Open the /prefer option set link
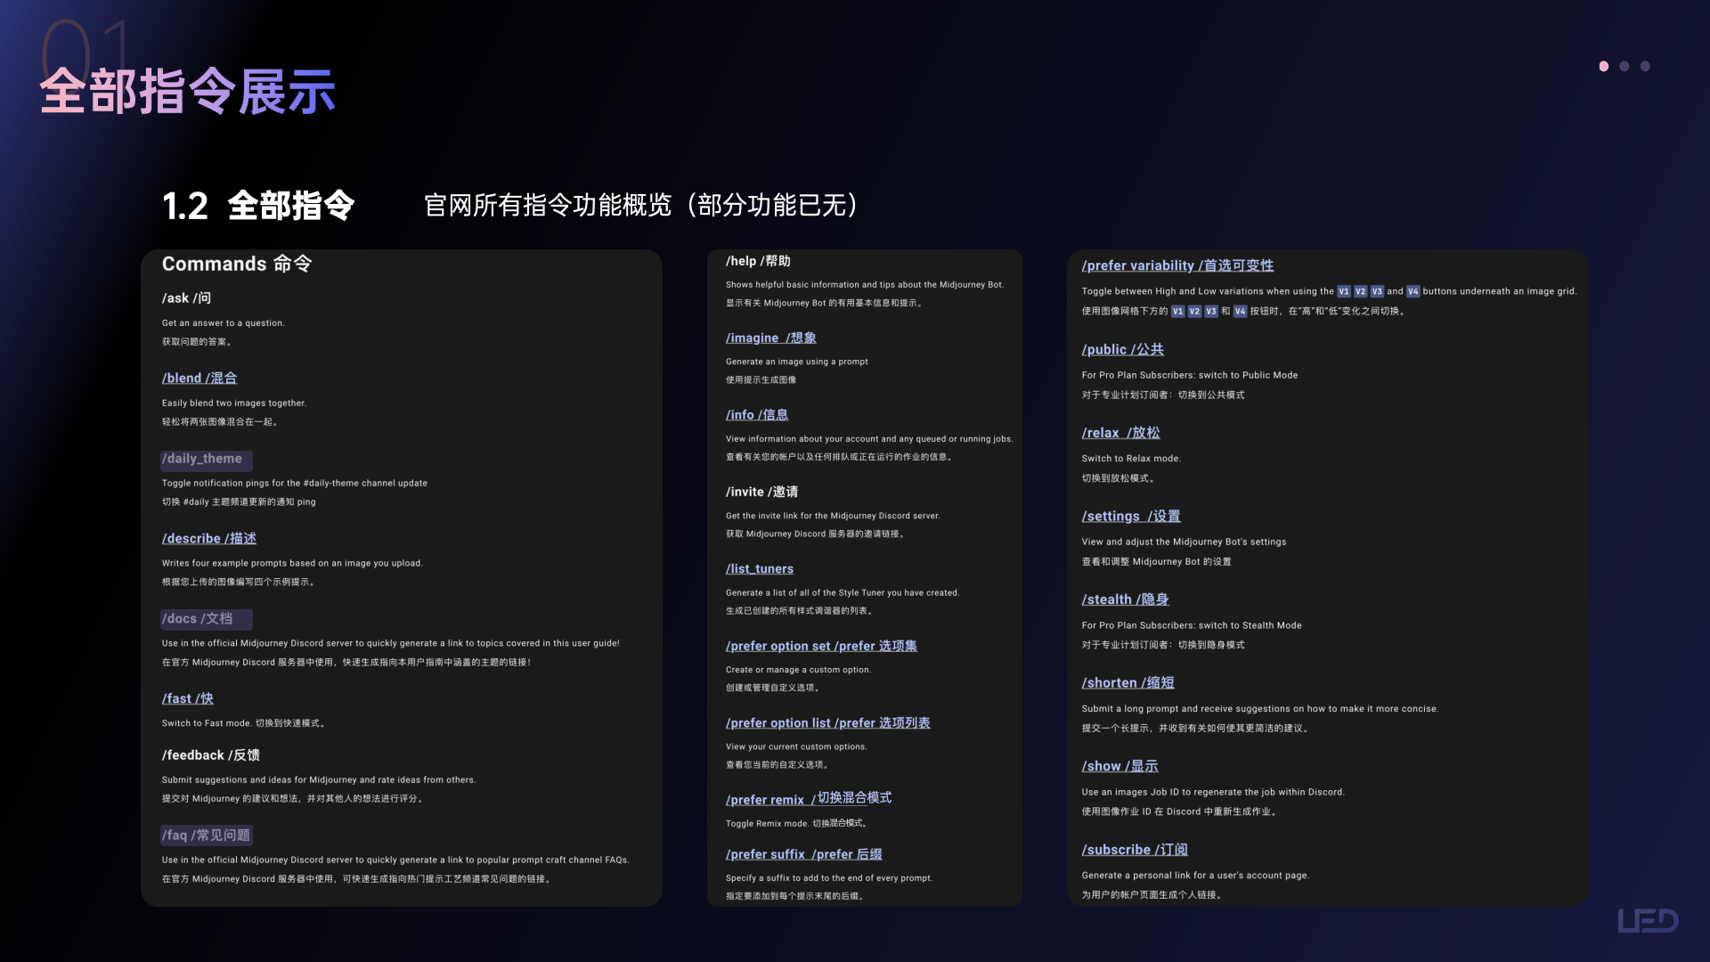 coord(821,647)
